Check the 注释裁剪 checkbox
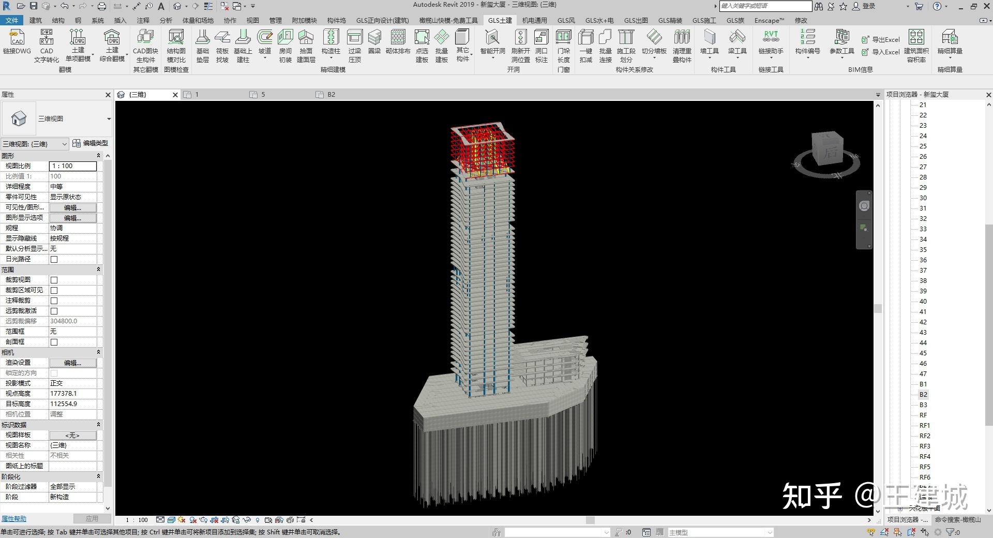Screen dimensions: 993x538 click(54, 301)
